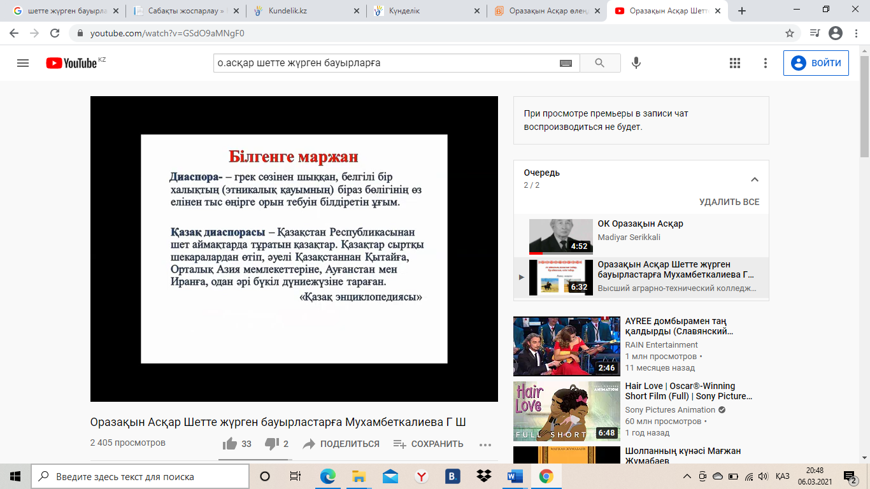Click СОХРАНИТЬ to save the video
The image size is (870, 489).
point(429,444)
